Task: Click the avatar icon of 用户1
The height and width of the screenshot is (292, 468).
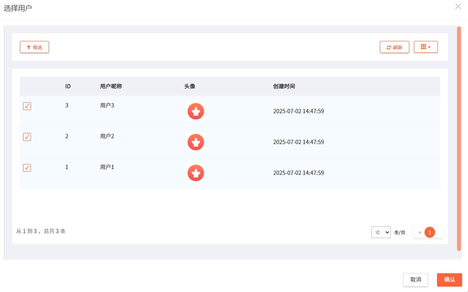Action: click(196, 173)
